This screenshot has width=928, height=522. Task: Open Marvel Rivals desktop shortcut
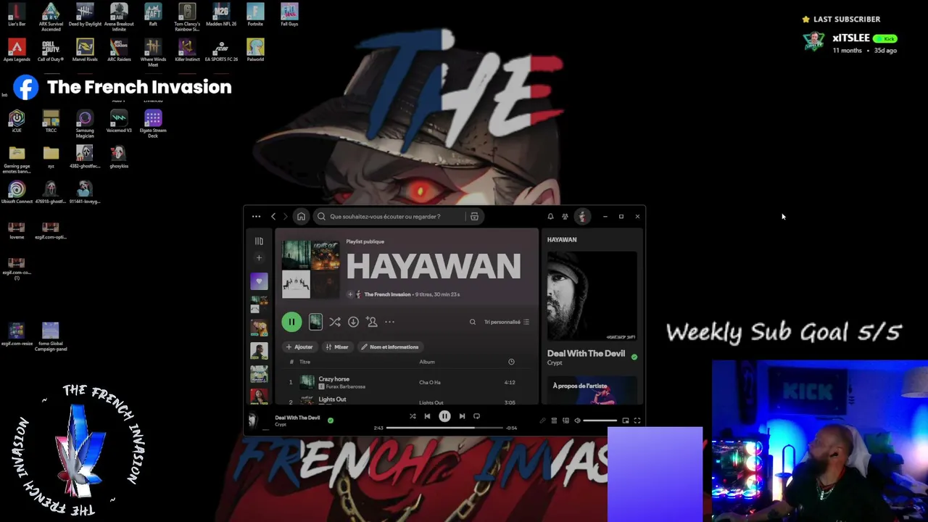click(x=85, y=51)
